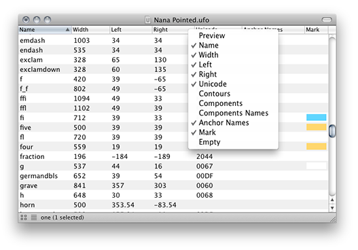
Task: Show the Components column
Action: pos(233,103)
